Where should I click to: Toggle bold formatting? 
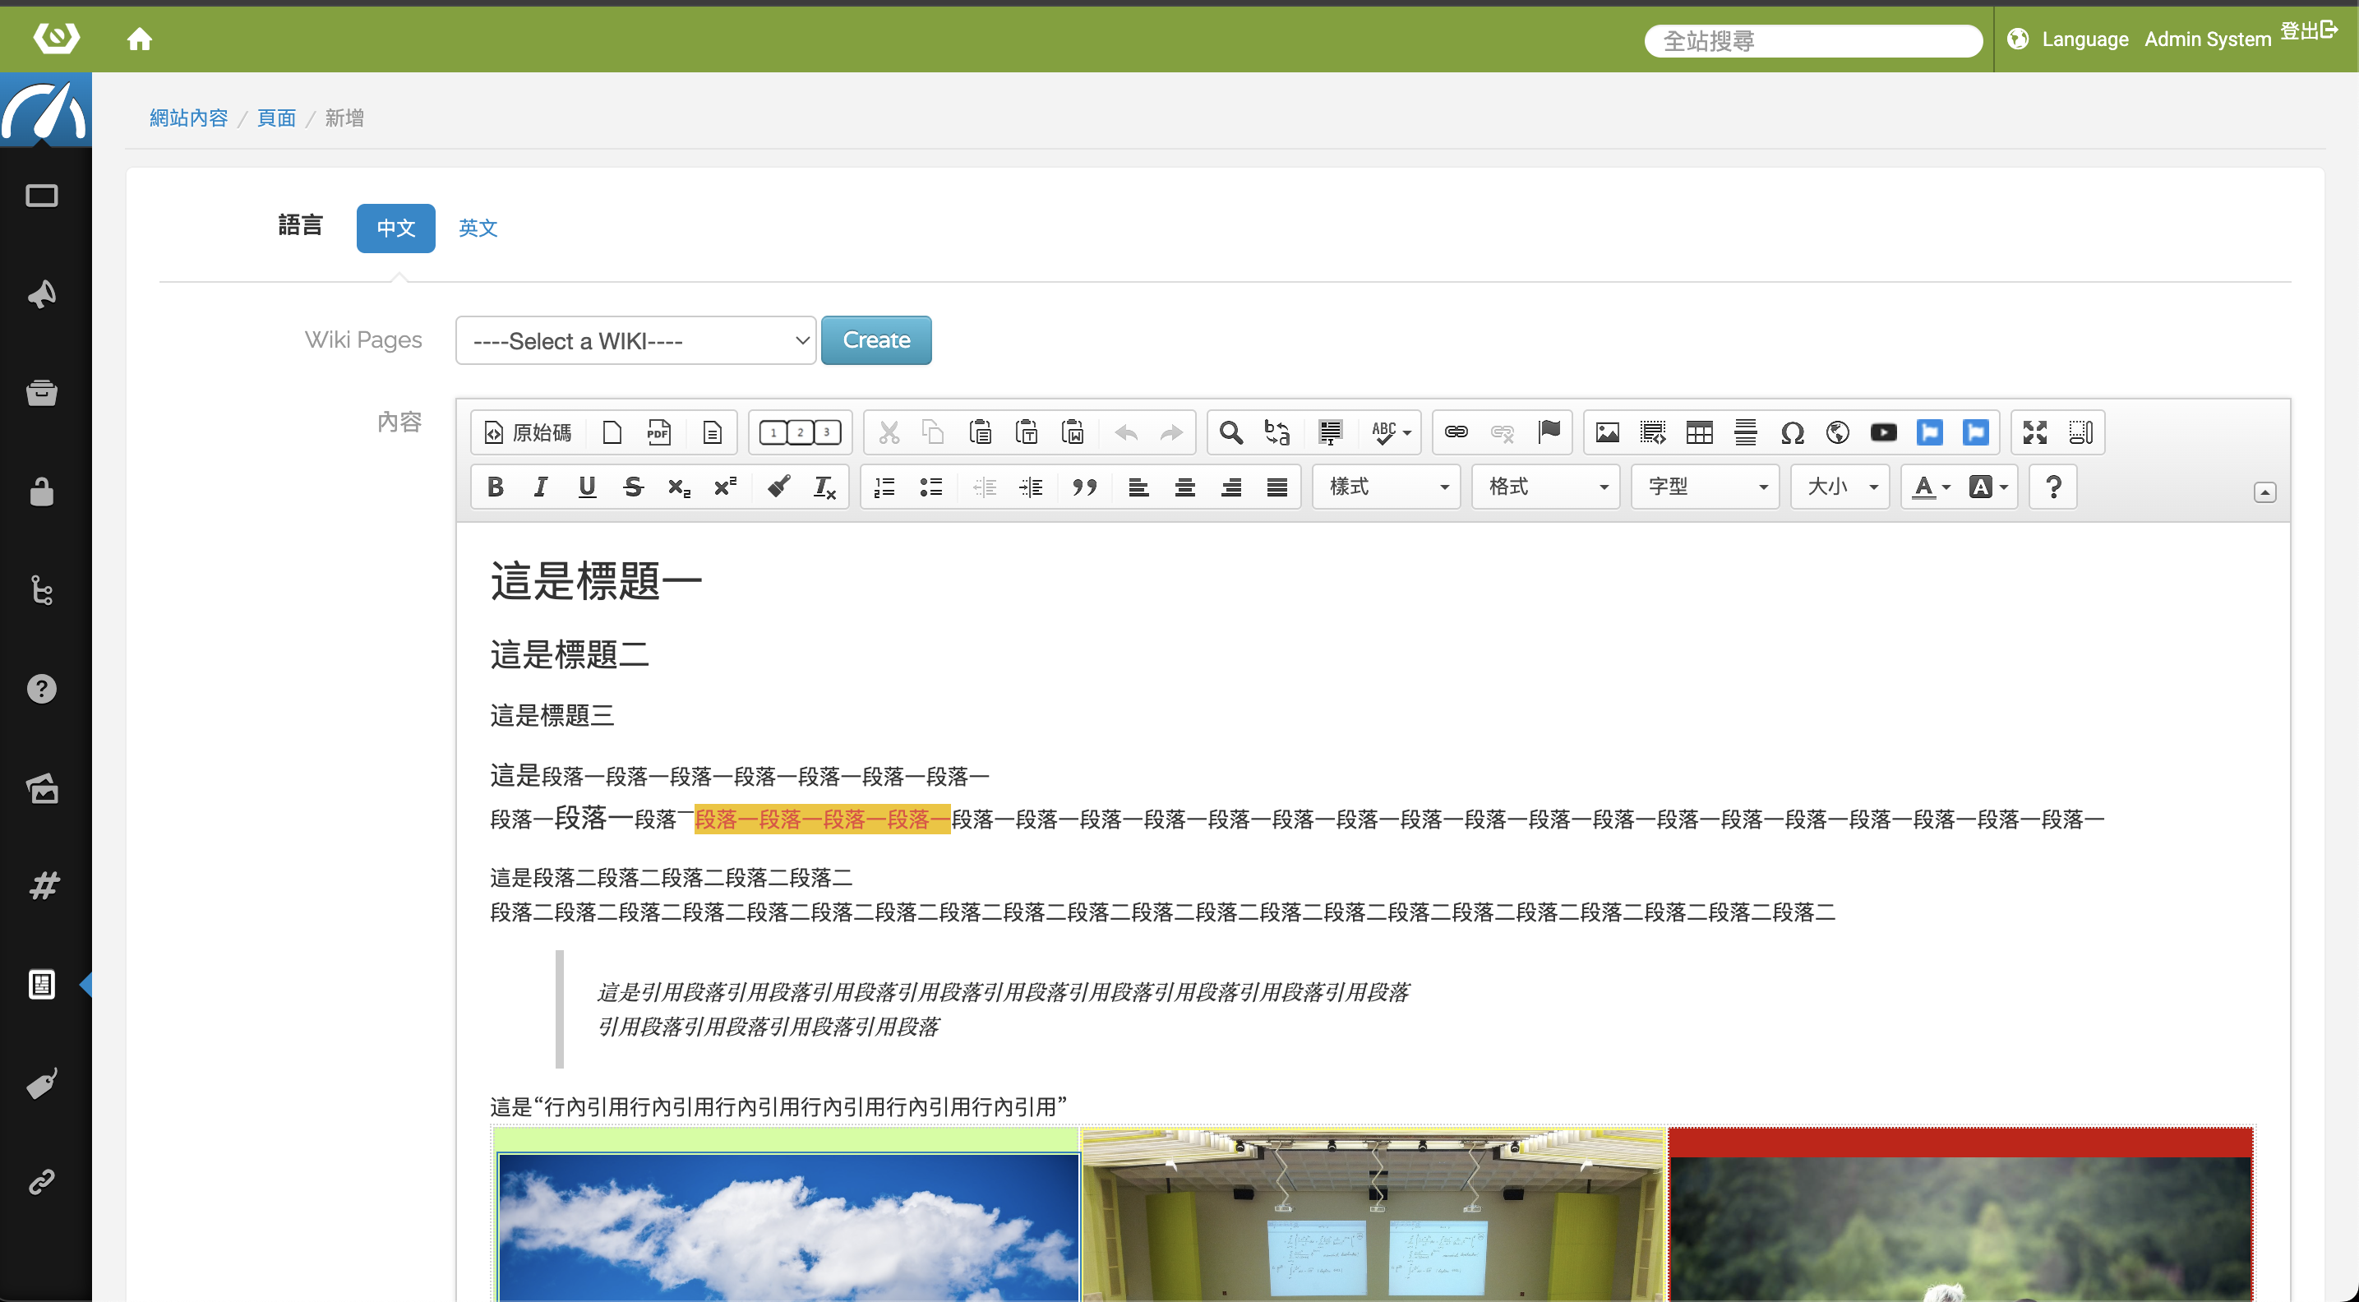pos(496,487)
